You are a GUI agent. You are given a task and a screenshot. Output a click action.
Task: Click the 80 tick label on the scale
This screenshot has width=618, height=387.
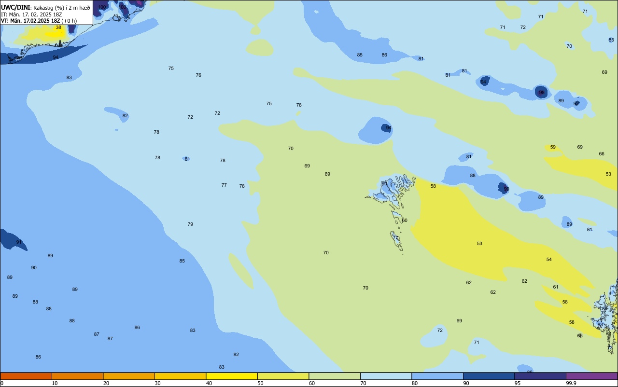click(415, 383)
